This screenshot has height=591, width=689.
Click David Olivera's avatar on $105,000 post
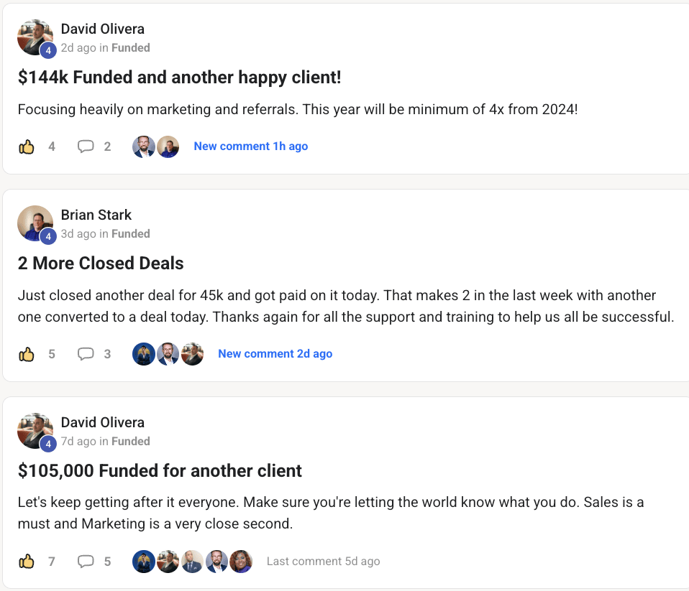tap(35, 431)
